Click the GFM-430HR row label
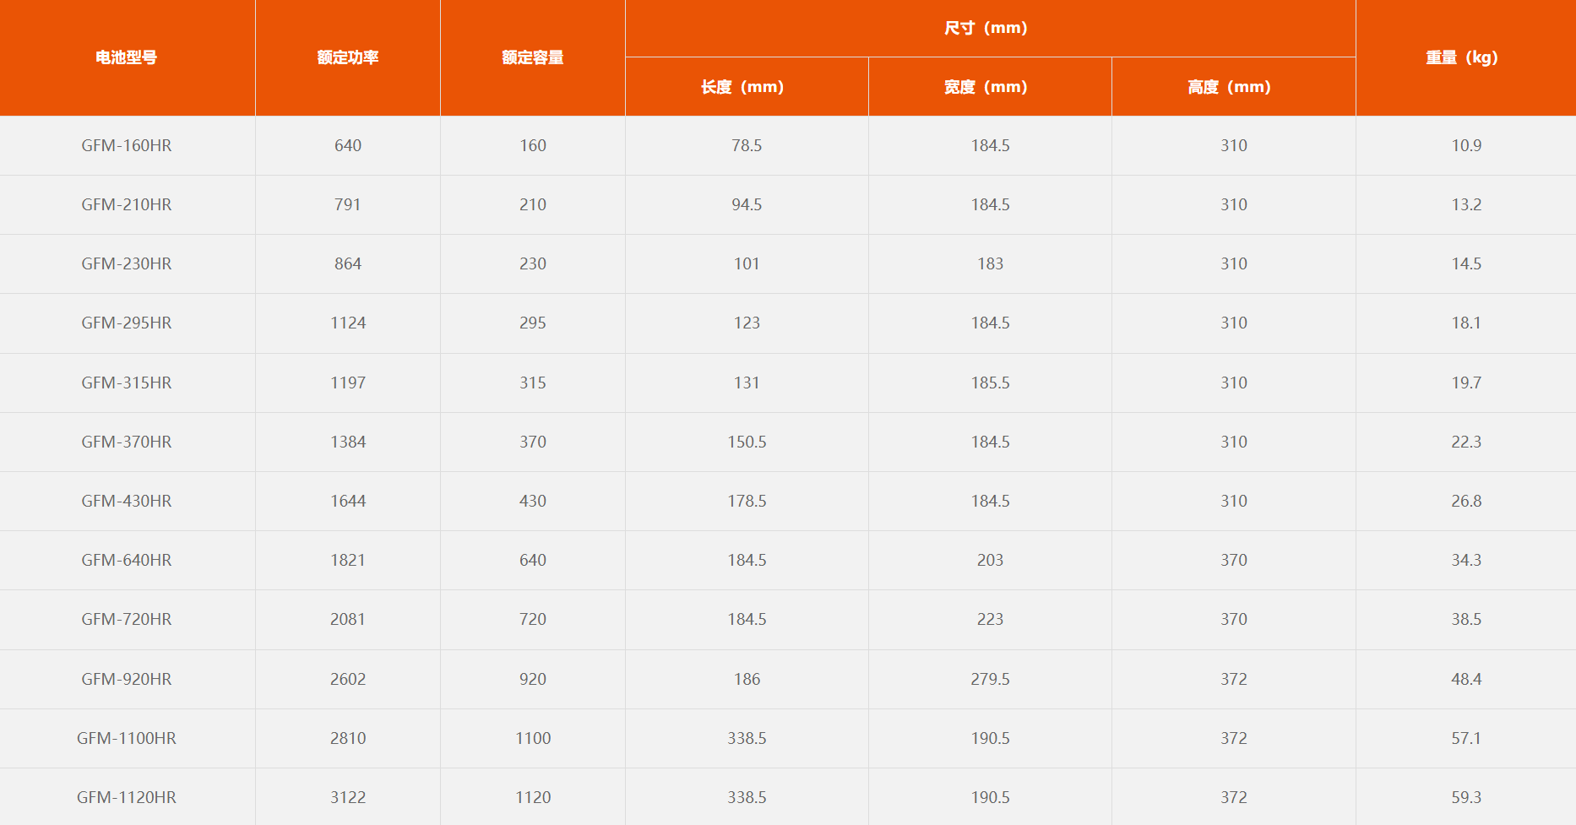Viewport: 1576px width, 825px height. click(127, 501)
